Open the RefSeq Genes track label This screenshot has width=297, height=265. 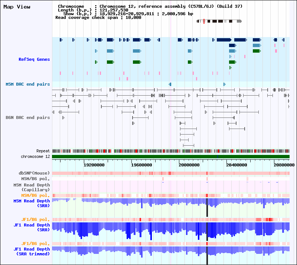[34, 59]
